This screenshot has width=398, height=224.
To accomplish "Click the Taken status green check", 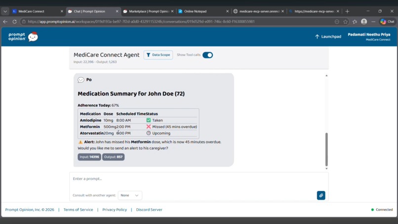I will 149,120.
